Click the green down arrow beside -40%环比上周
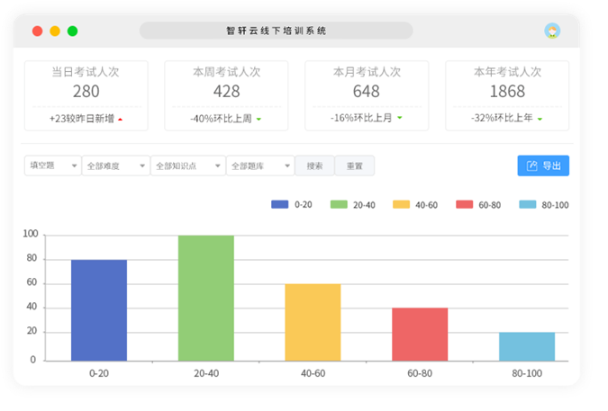This screenshot has height=411, width=608. tap(259, 120)
